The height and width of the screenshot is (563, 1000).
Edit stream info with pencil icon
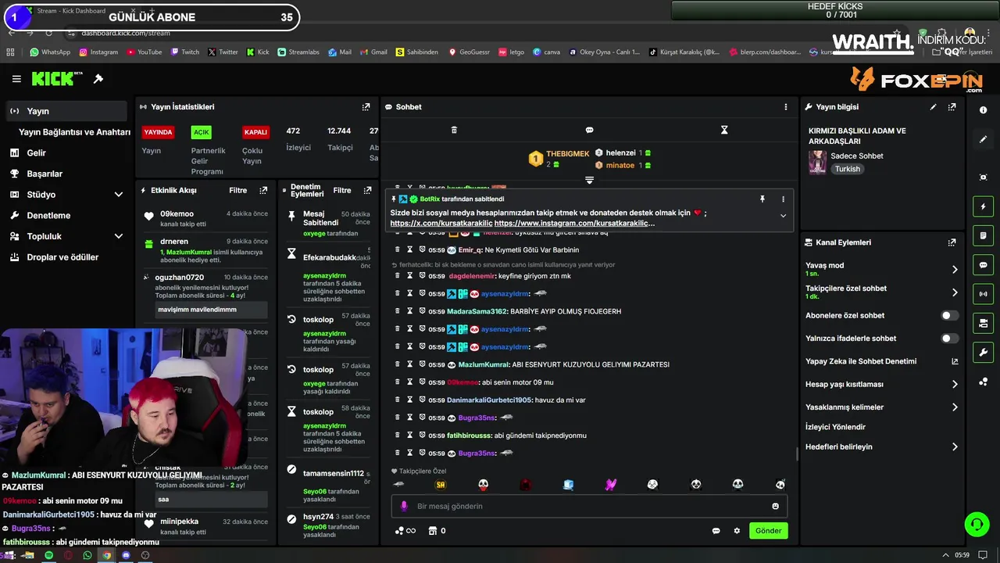coord(933,107)
